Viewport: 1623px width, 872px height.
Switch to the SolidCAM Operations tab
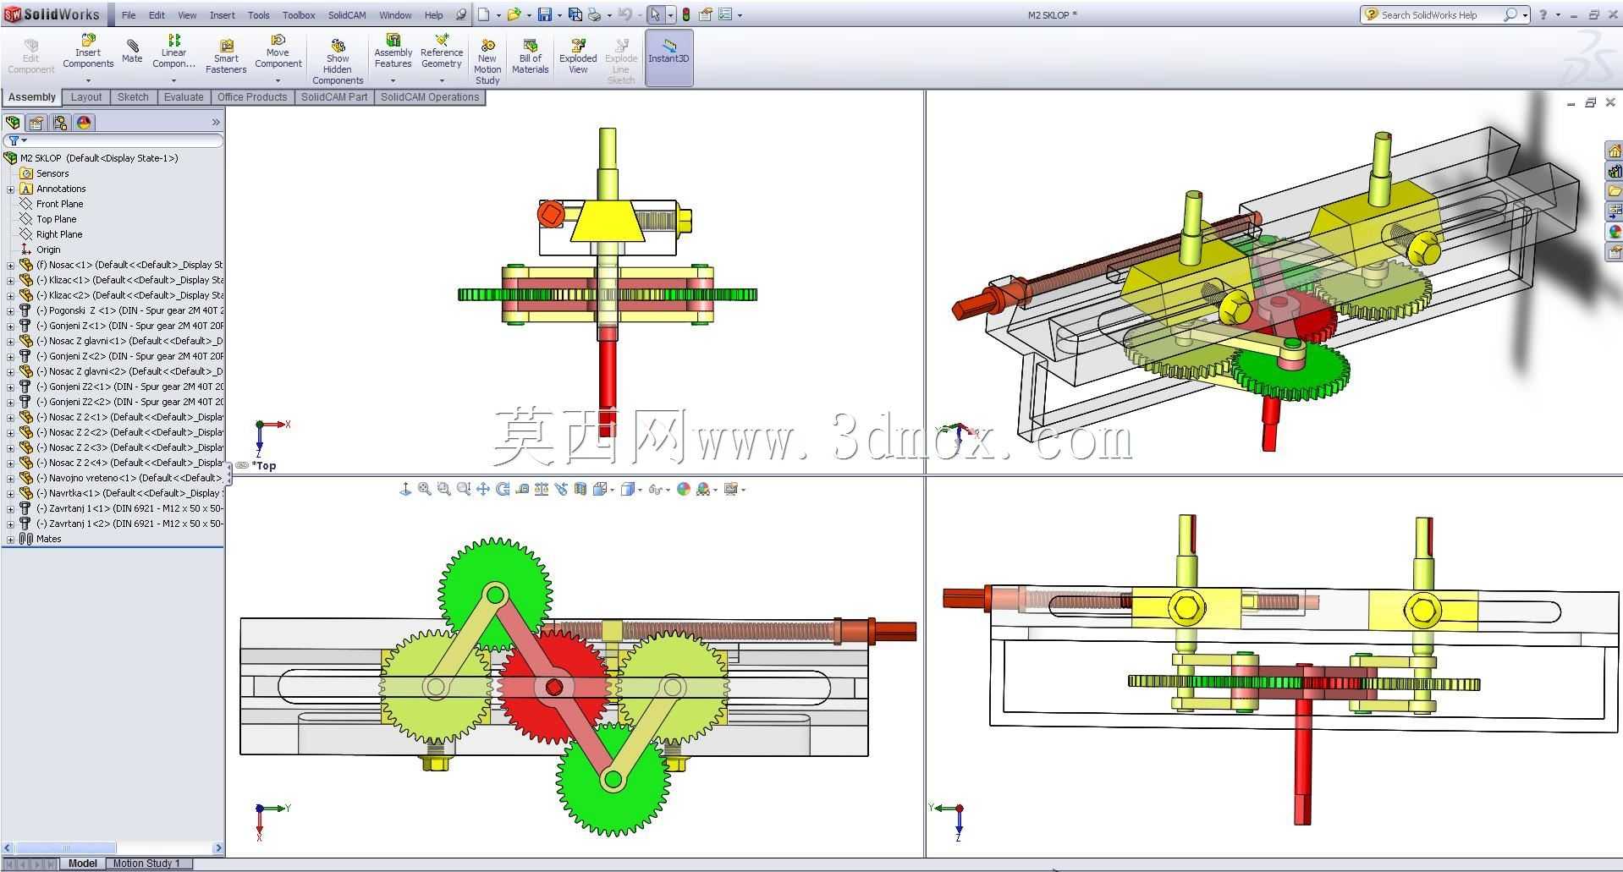click(430, 97)
